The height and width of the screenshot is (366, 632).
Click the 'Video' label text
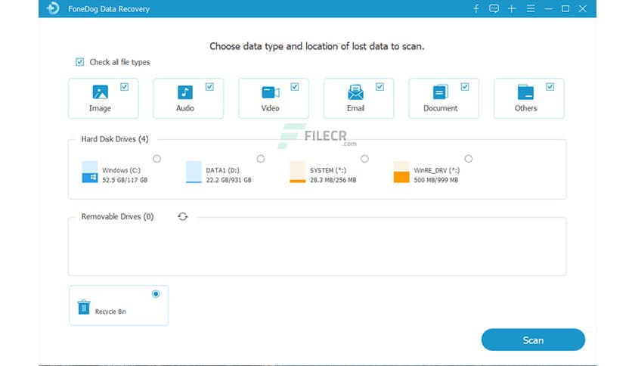click(x=270, y=108)
